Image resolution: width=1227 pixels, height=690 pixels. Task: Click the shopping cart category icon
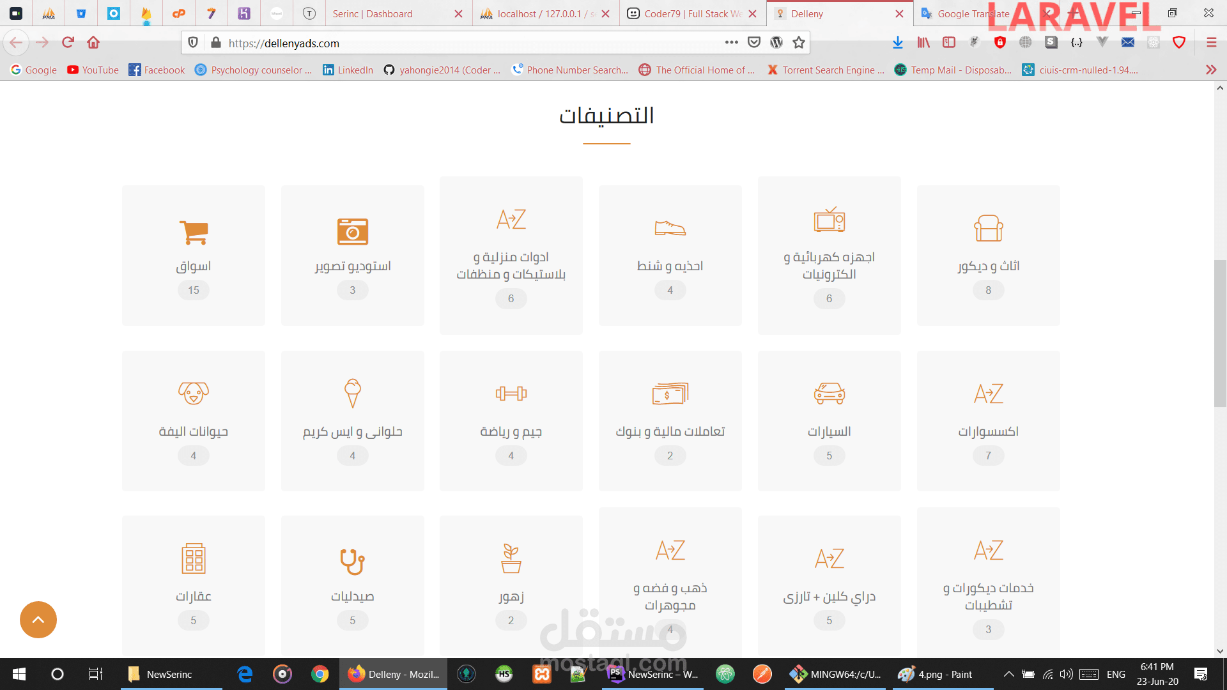194,232
